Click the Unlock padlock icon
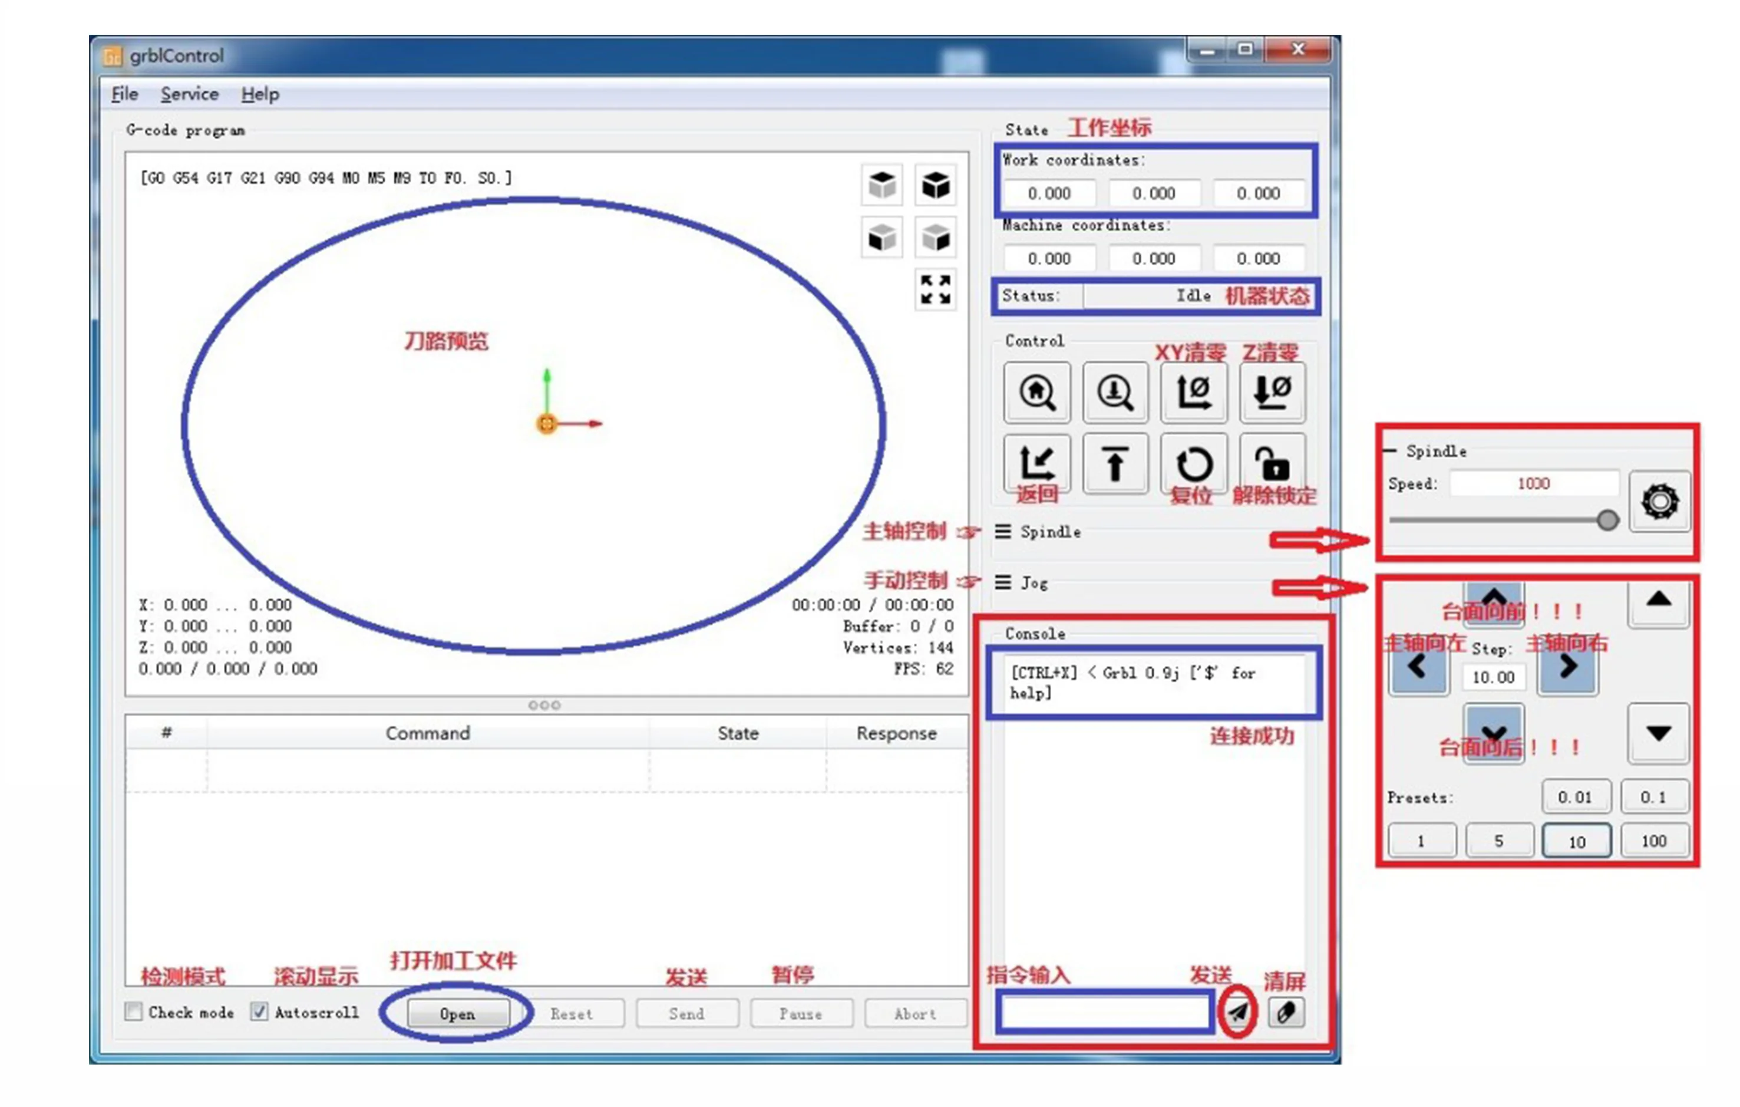This screenshot has width=1740, height=1107. (x=1273, y=463)
